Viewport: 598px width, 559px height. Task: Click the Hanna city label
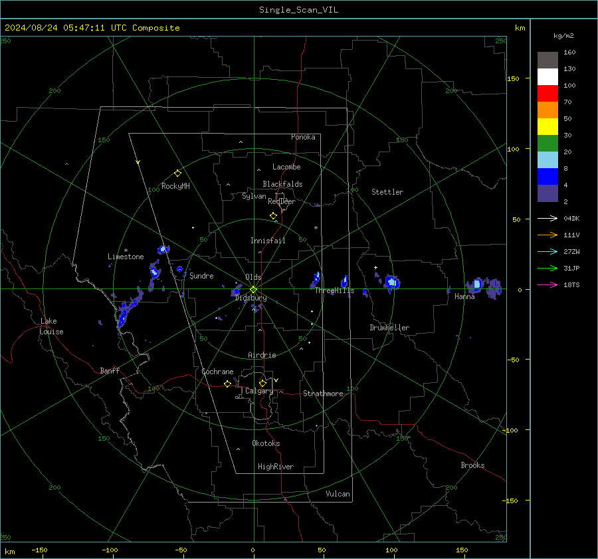click(x=464, y=296)
